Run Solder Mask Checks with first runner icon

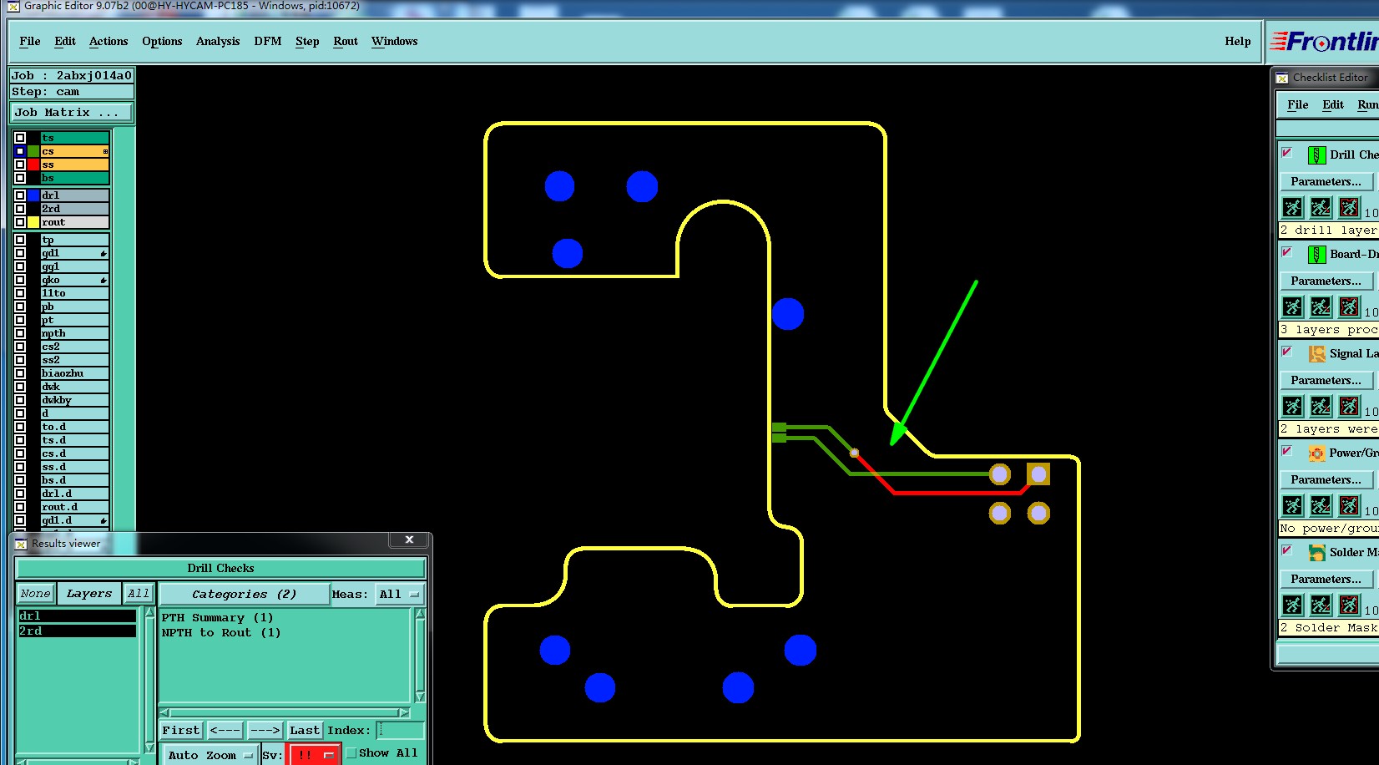[1292, 605]
